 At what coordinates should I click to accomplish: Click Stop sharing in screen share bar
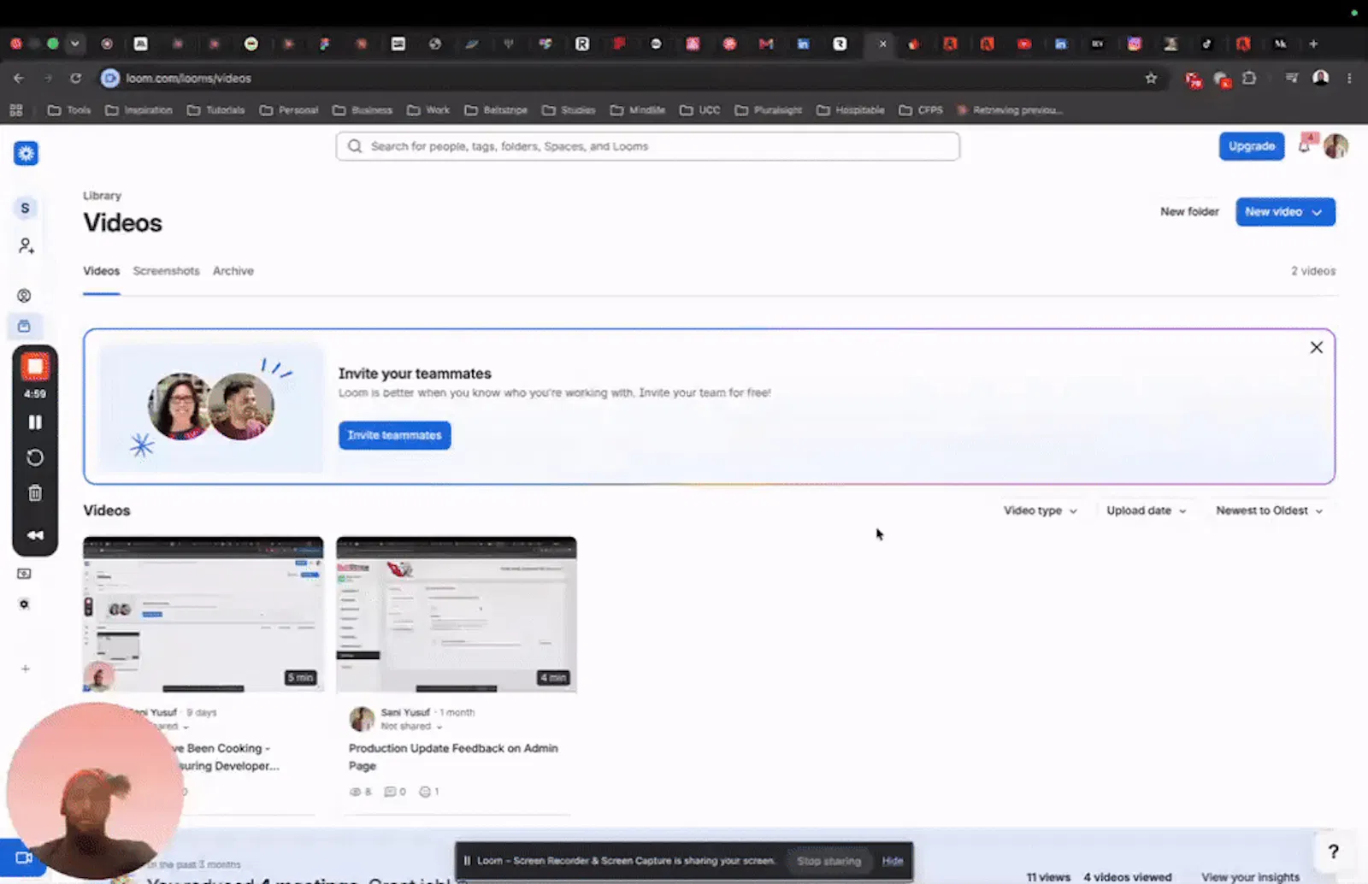828,861
